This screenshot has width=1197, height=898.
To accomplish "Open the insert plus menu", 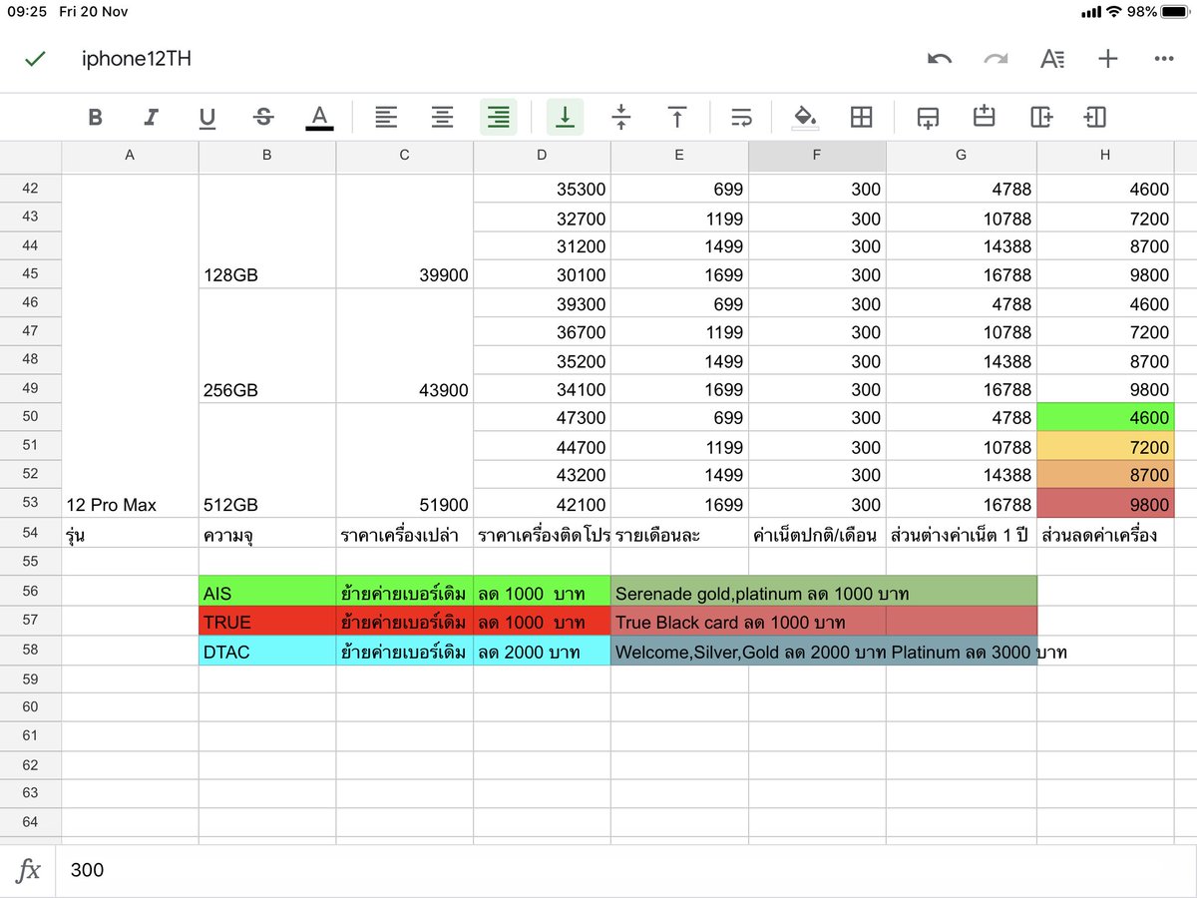I will coord(1107,59).
